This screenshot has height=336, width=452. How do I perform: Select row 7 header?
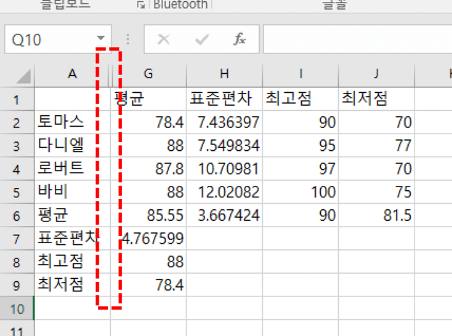pos(17,239)
